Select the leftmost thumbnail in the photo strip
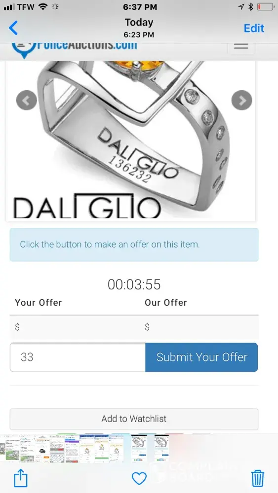This screenshot has width=278, height=493. [2, 448]
